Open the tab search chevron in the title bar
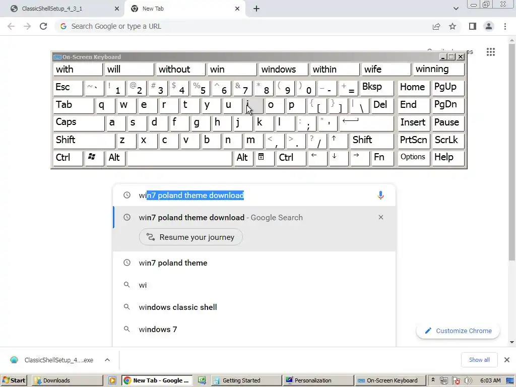Image resolution: width=516 pixels, height=387 pixels. click(x=456, y=9)
